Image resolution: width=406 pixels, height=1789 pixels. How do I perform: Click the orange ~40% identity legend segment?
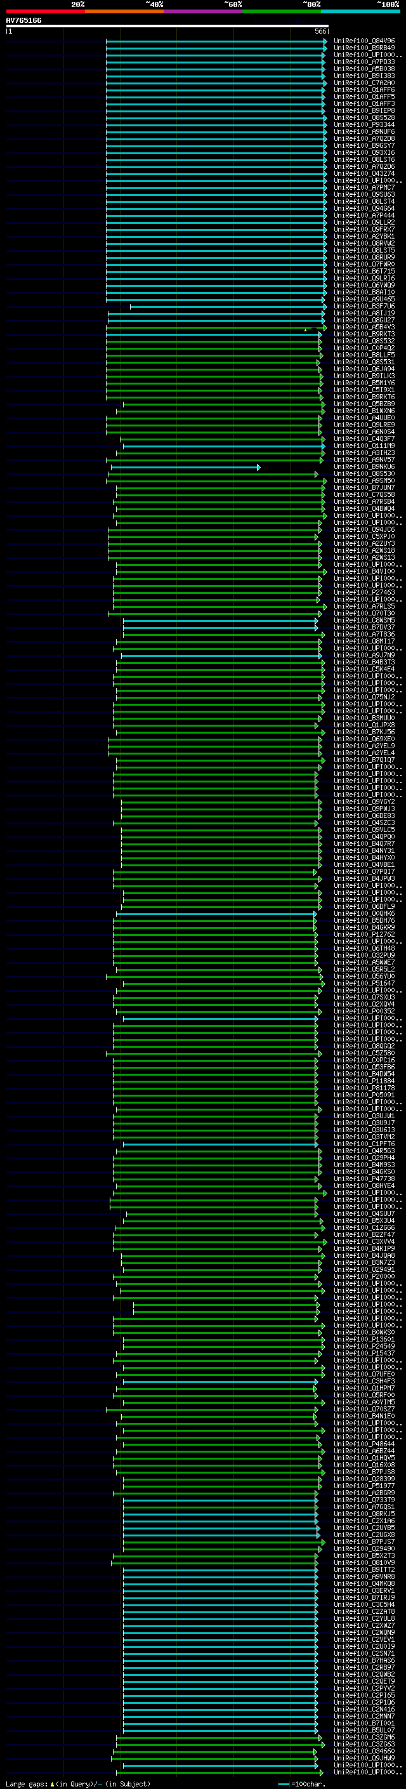[124, 11]
